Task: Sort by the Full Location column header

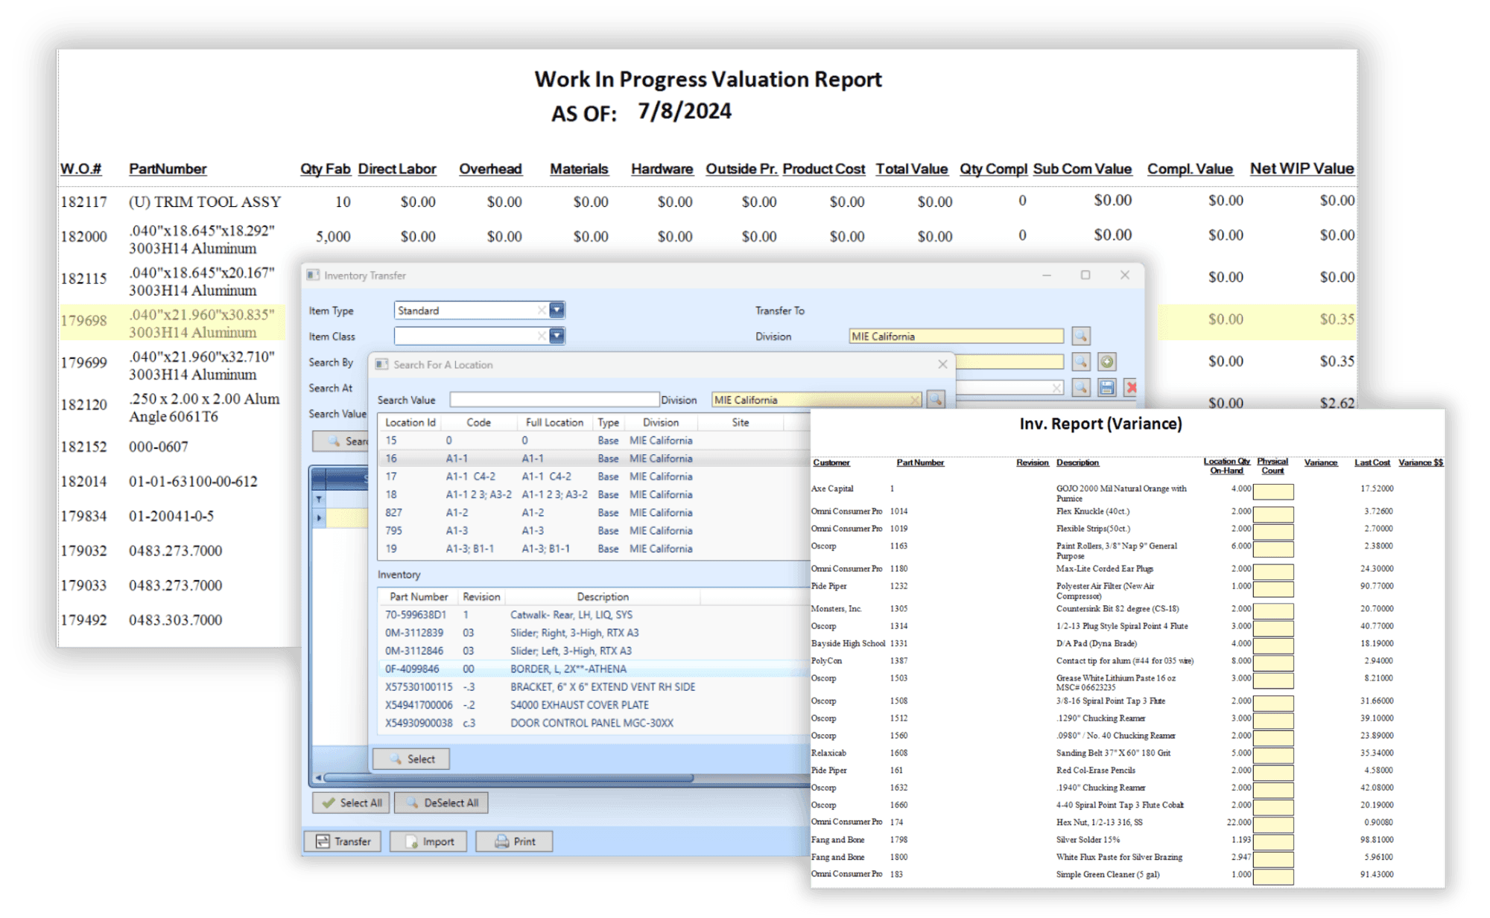Action: click(554, 422)
